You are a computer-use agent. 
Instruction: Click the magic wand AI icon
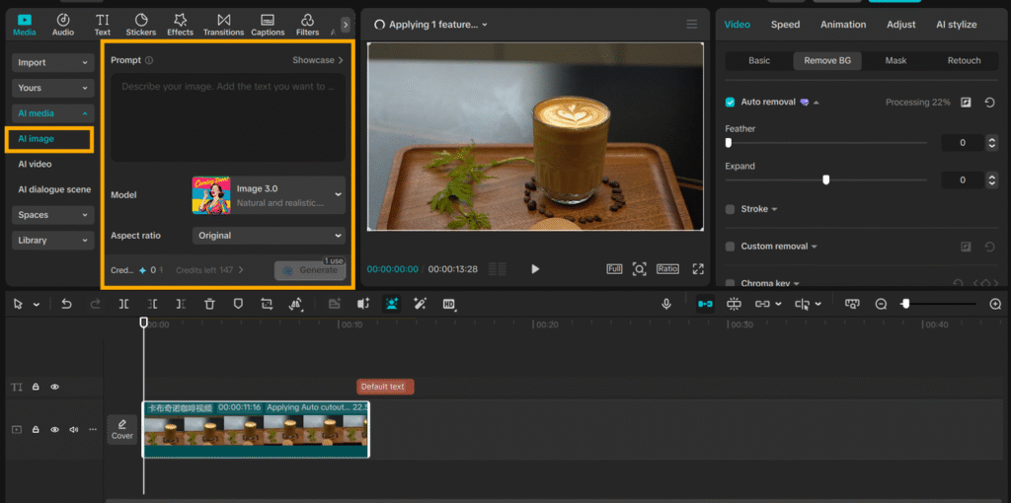click(x=420, y=304)
